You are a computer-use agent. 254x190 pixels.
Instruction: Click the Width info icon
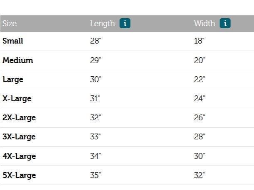pos(225,23)
